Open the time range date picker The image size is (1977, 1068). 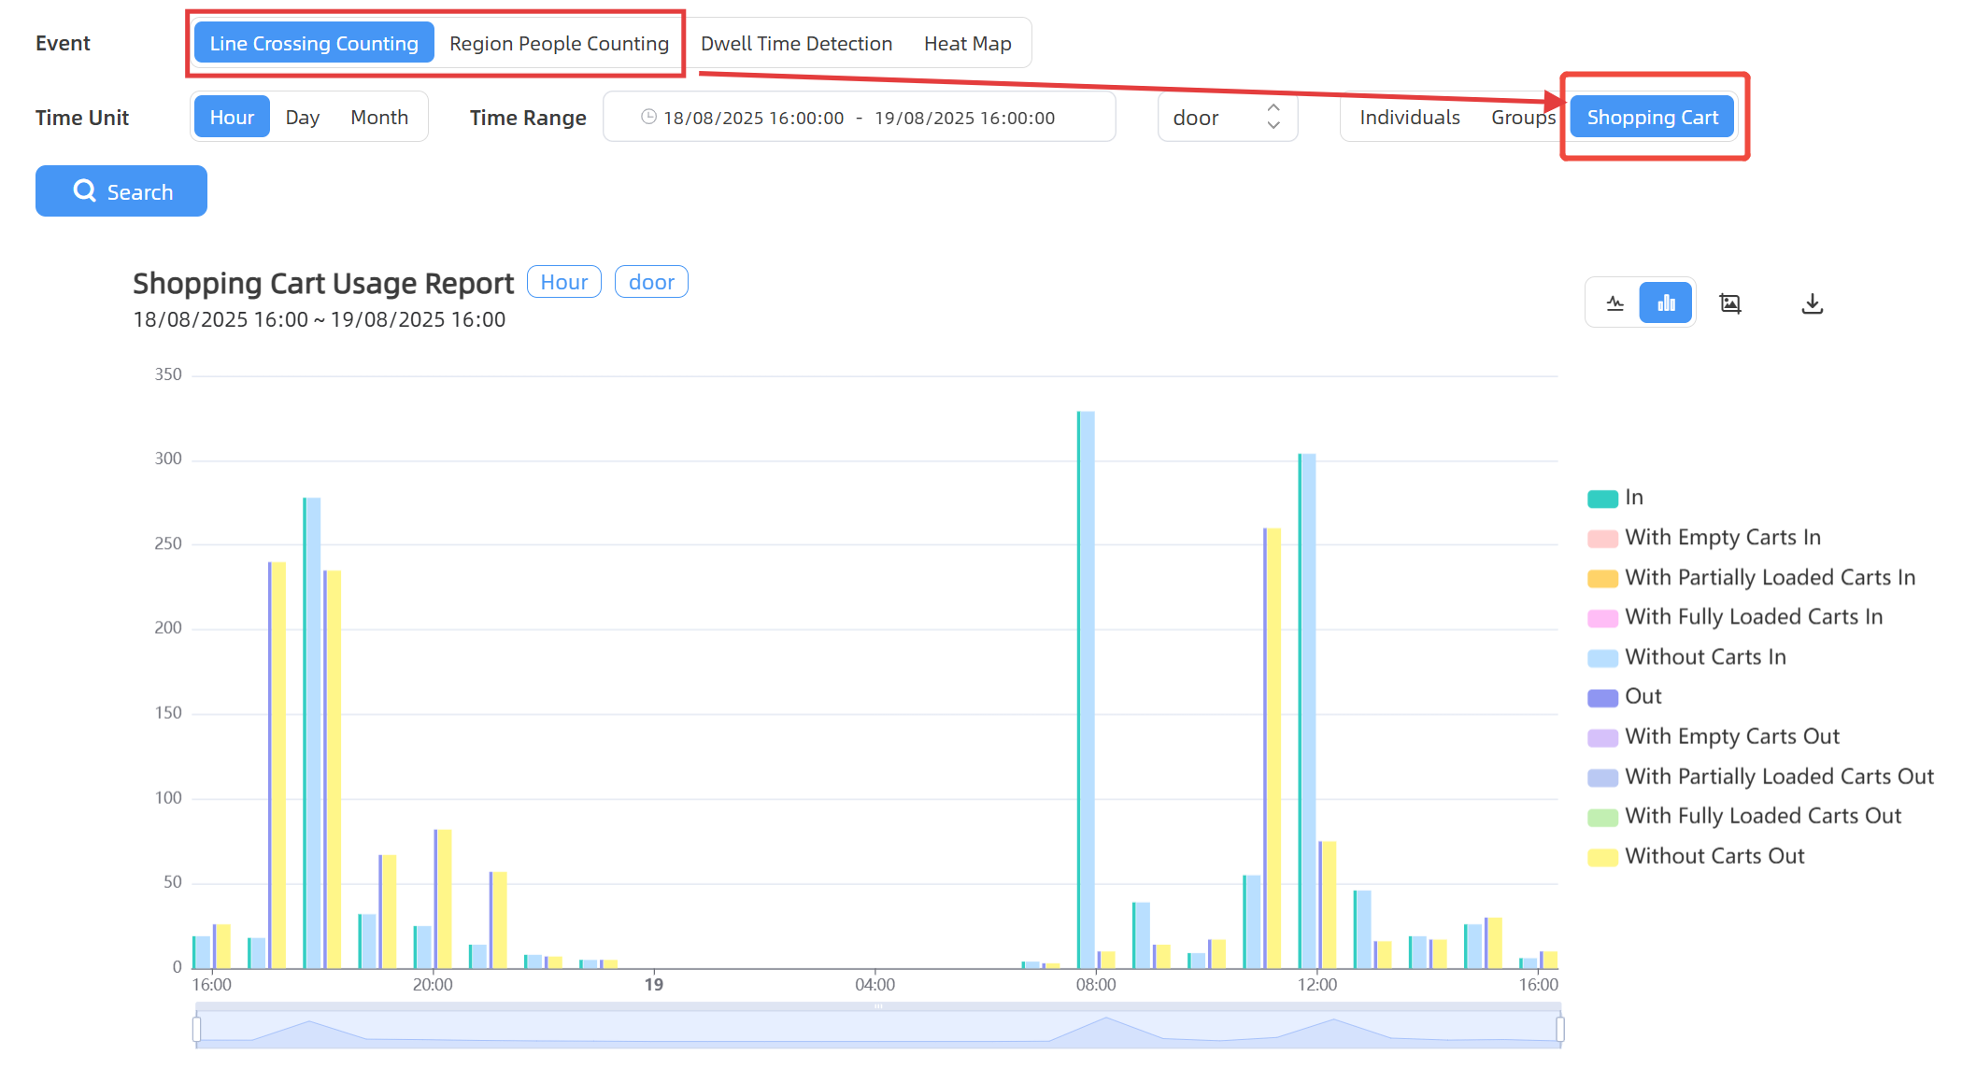(859, 118)
